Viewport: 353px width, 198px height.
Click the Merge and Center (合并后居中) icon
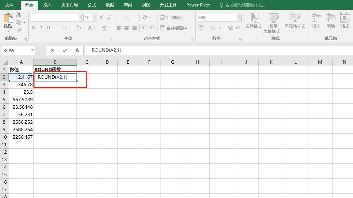pyautogui.click(x=172, y=27)
